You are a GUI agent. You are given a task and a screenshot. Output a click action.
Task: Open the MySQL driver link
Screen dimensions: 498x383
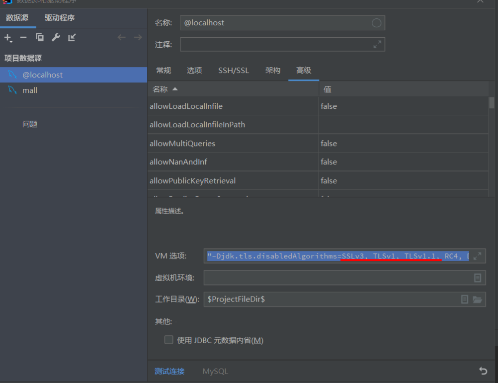tap(215, 371)
